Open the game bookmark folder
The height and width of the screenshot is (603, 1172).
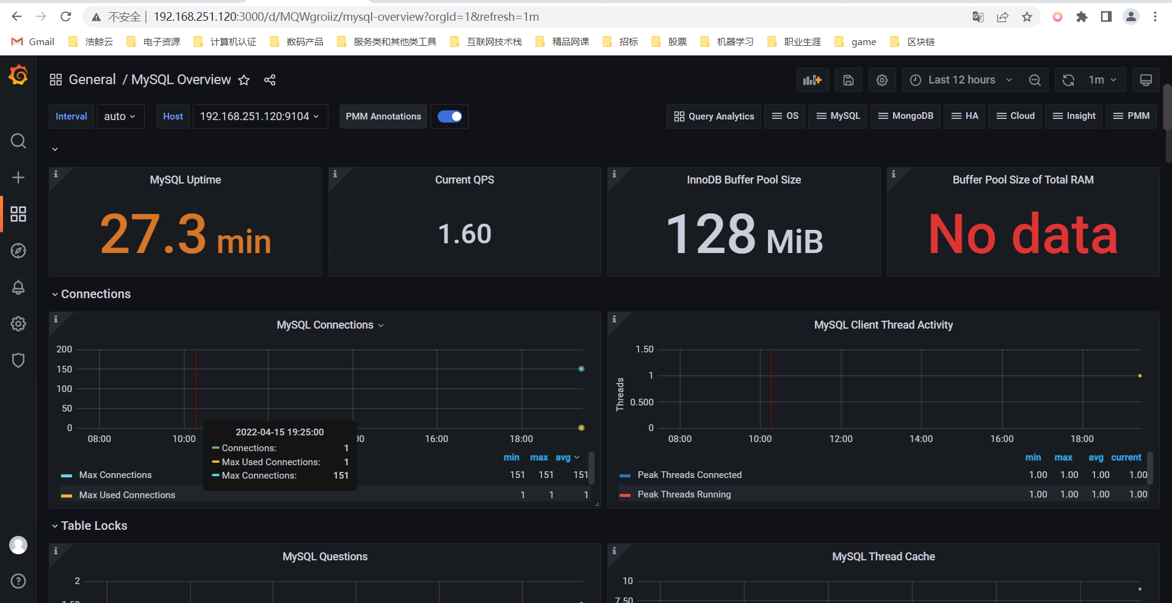[x=855, y=41]
